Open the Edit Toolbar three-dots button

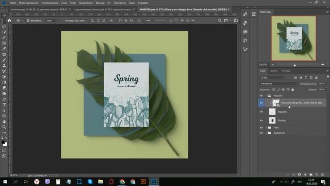point(4,133)
